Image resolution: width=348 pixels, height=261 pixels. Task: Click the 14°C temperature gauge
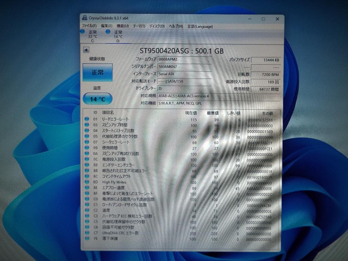[98, 99]
